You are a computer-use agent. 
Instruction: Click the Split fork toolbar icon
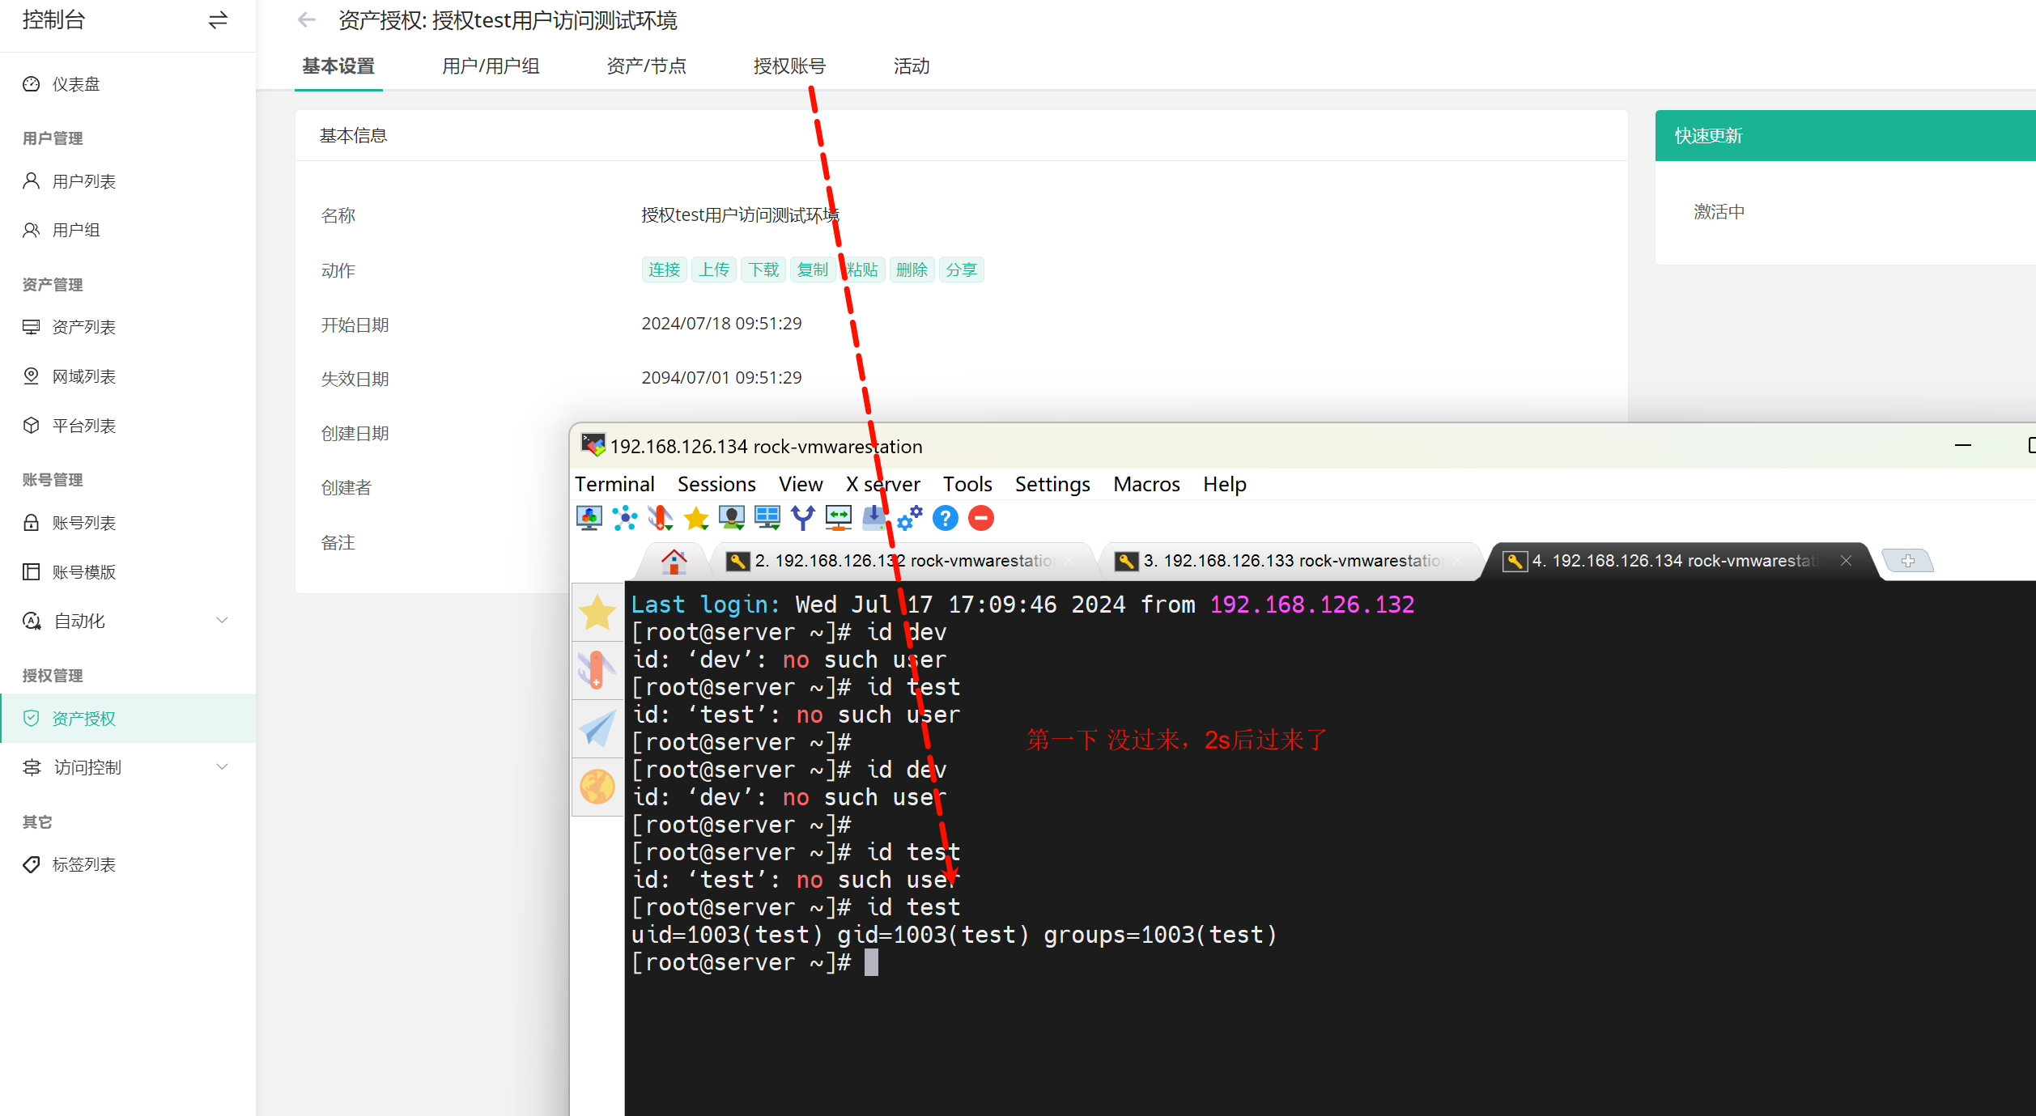(x=802, y=518)
